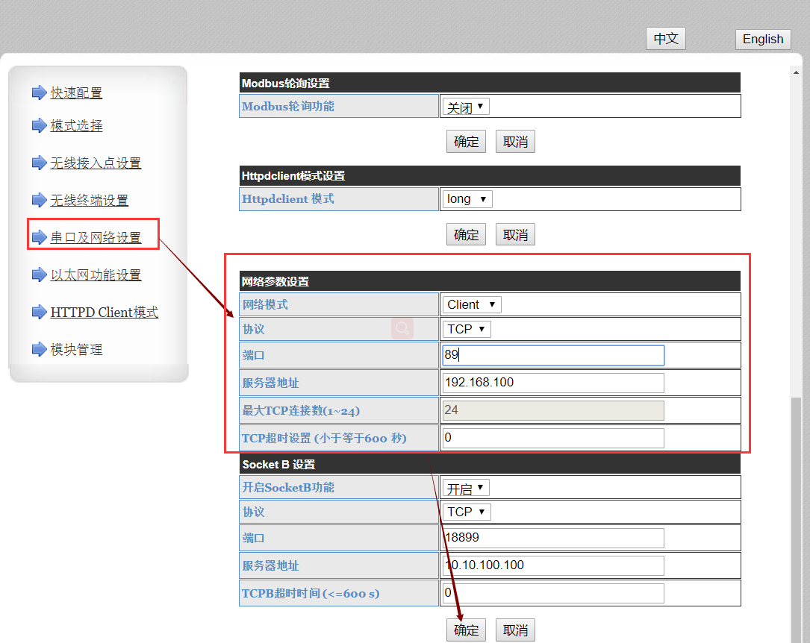Click the arrow icon beside 快速配置
Image resolution: width=810 pixels, height=643 pixels.
pyautogui.click(x=39, y=92)
